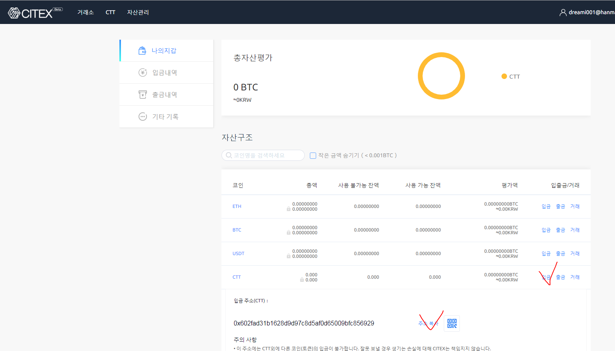Click the 주의 사항 heading
This screenshot has height=351, width=615.
pyautogui.click(x=245, y=340)
